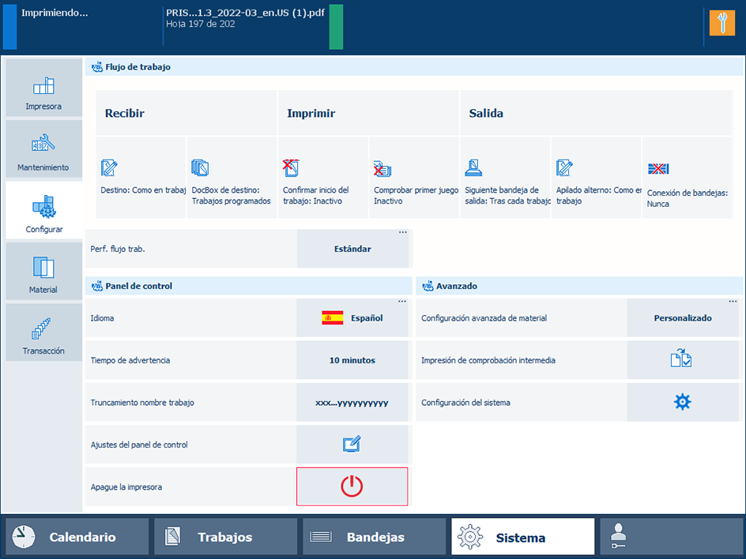Change the xxx...yyyyyyyyyy job name truncation
Screen dimensions: 746x559
[x=352, y=403]
